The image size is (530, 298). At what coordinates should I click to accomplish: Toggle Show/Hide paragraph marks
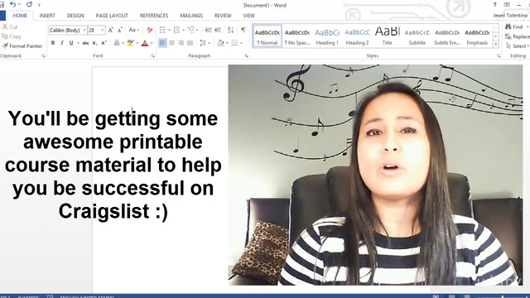point(243,30)
